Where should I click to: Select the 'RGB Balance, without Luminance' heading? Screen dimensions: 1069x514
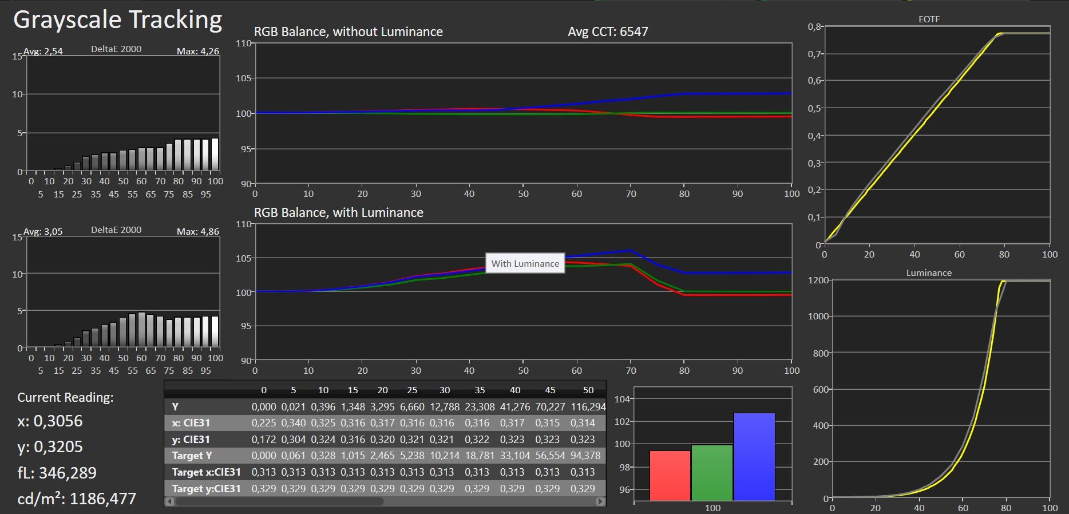(348, 32)
